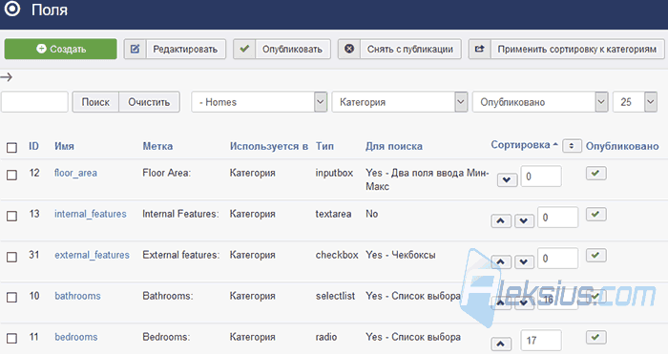Click the Редактировать button label
The image size is (668, 354).
185,49
